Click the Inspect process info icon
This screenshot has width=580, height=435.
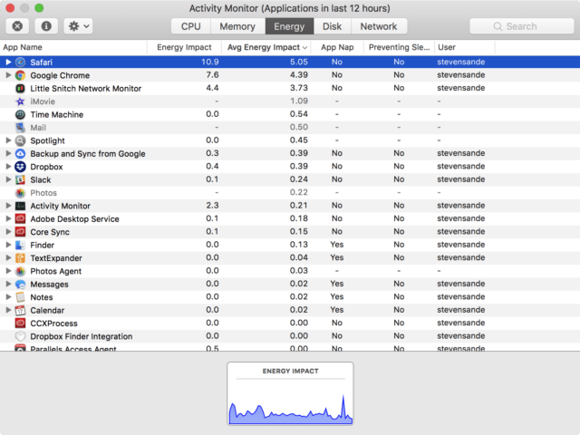click(x=45, y=26)
